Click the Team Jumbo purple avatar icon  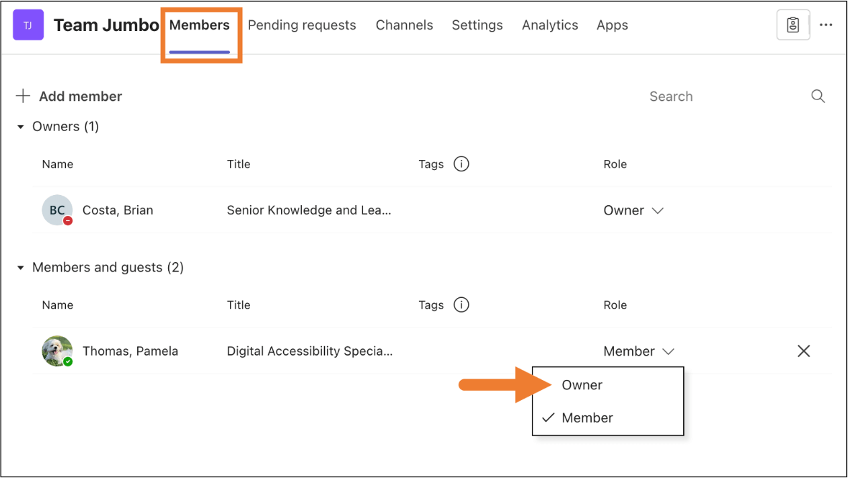point(28,26)
